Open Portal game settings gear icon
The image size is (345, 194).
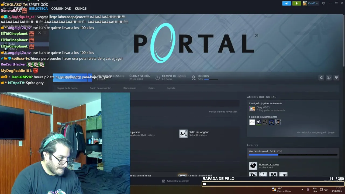[x=321, y=78]
